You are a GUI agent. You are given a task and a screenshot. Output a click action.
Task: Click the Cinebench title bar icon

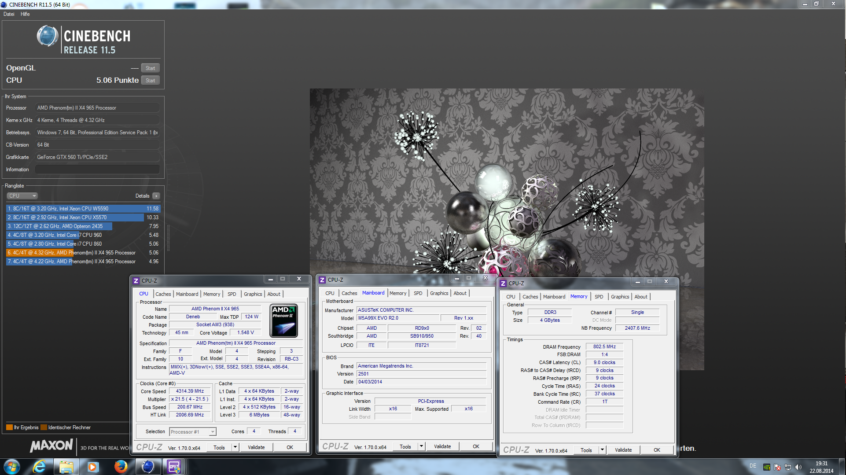point(4,4)
